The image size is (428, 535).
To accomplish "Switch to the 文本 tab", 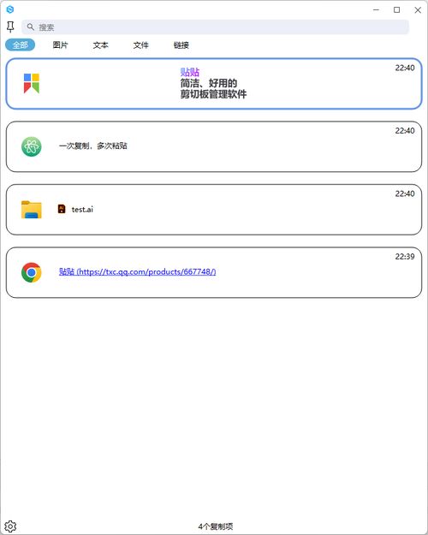I will pyautogui.click(x=101, y=45).
